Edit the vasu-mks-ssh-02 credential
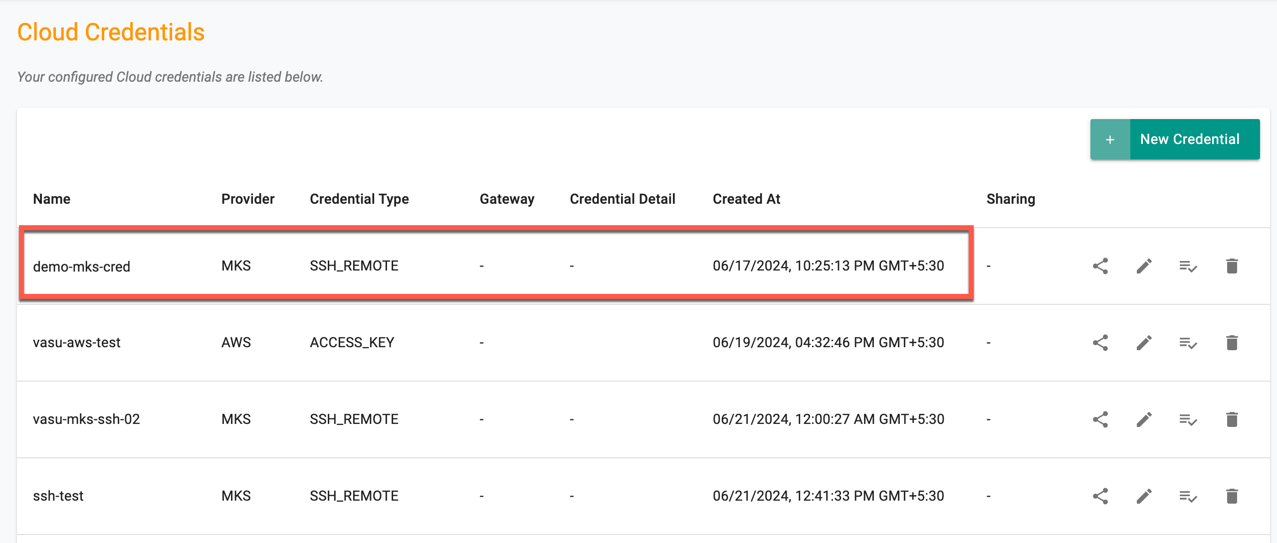 (x=1144, y=419)
